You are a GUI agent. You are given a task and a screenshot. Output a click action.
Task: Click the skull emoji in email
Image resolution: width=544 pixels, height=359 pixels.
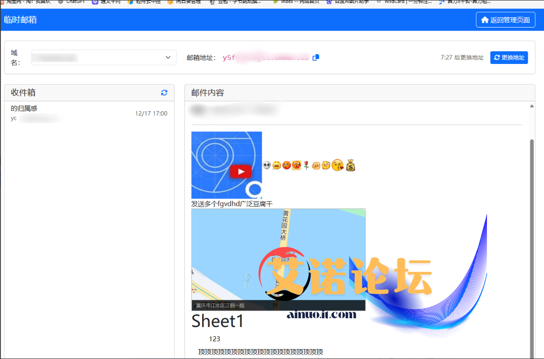click(267, 166)
